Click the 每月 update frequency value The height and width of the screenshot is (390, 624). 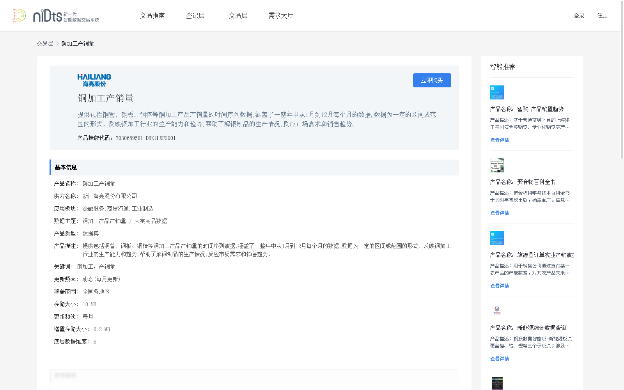88,317
